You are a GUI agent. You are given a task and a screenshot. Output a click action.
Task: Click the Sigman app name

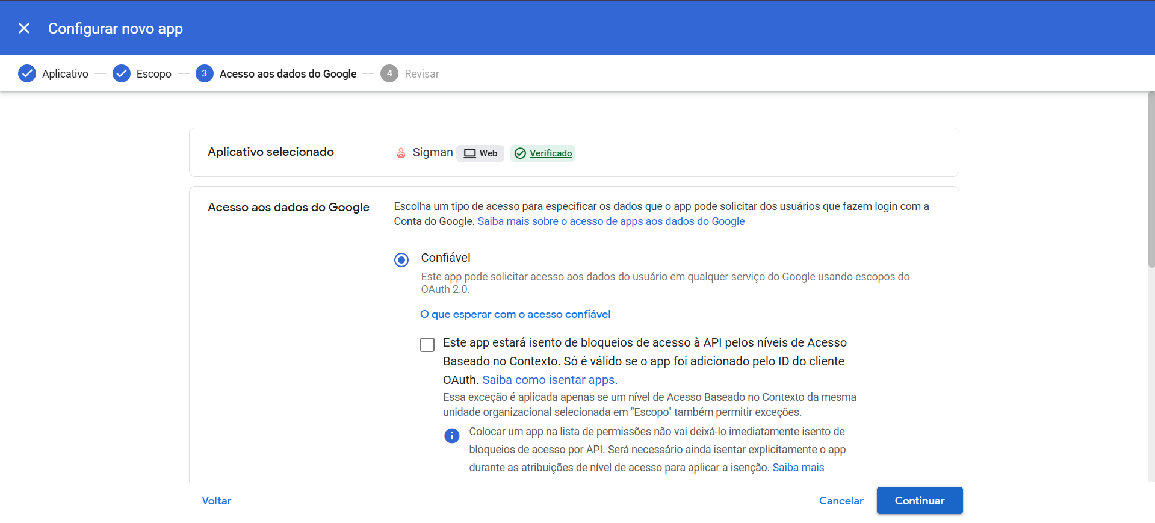[x=433, y=153]
